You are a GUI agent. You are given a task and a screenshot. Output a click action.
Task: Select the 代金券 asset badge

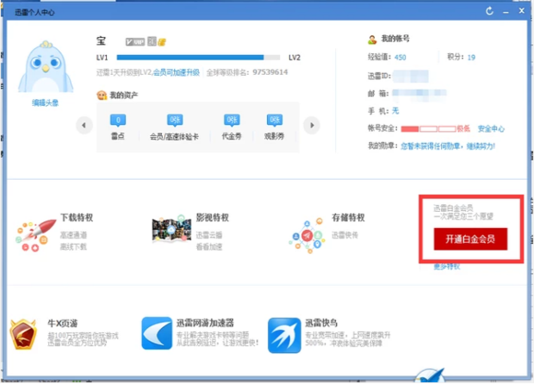click(x=232, y=121)
